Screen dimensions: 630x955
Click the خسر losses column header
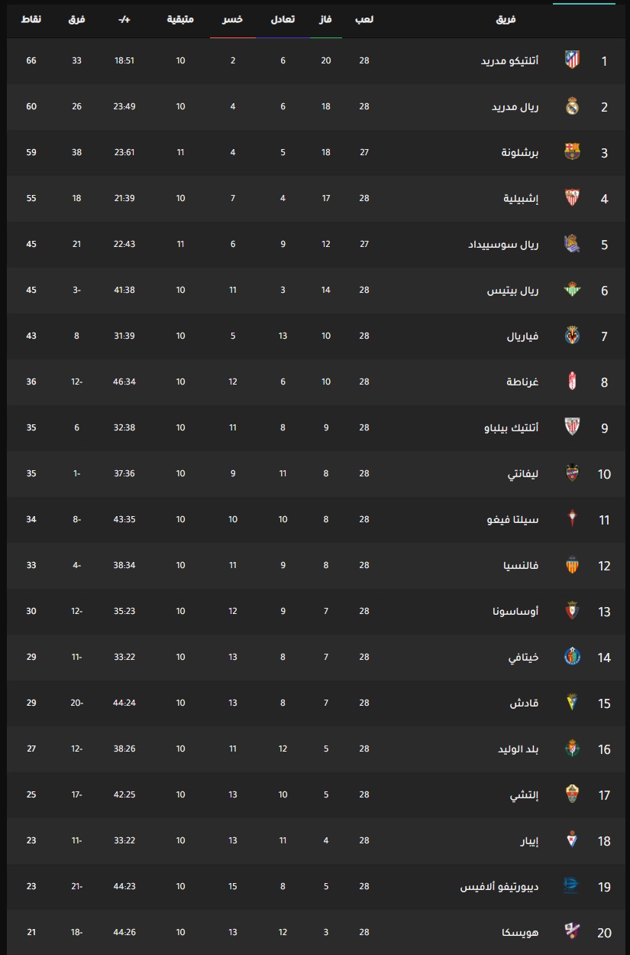(233, 18)
